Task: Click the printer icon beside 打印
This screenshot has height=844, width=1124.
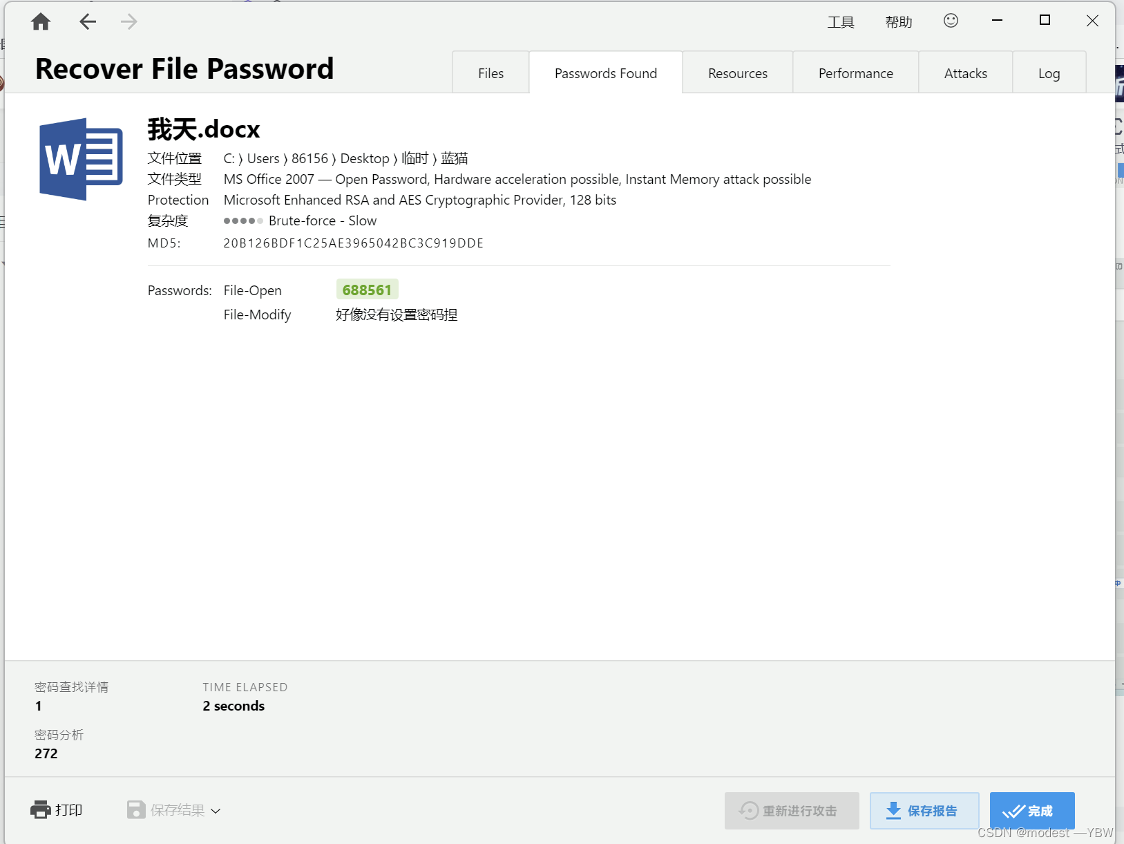Action: click(41, 809)
